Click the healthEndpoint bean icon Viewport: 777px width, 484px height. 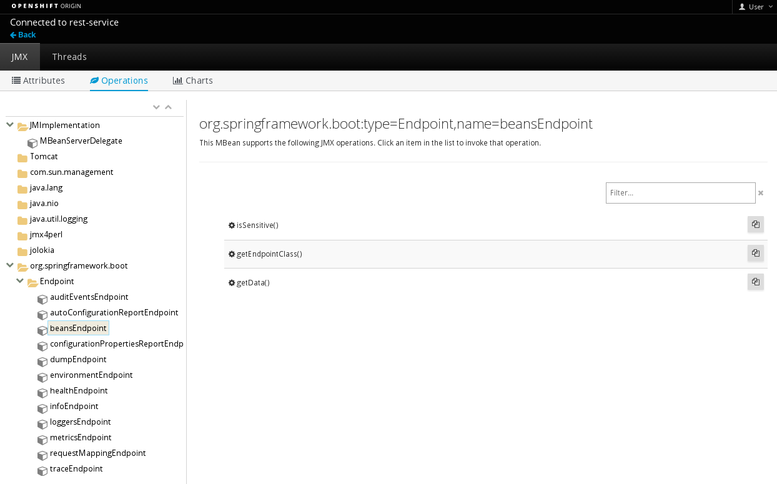[x=42, y=392]
